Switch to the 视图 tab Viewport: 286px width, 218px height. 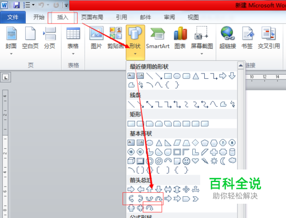point(193,17)
